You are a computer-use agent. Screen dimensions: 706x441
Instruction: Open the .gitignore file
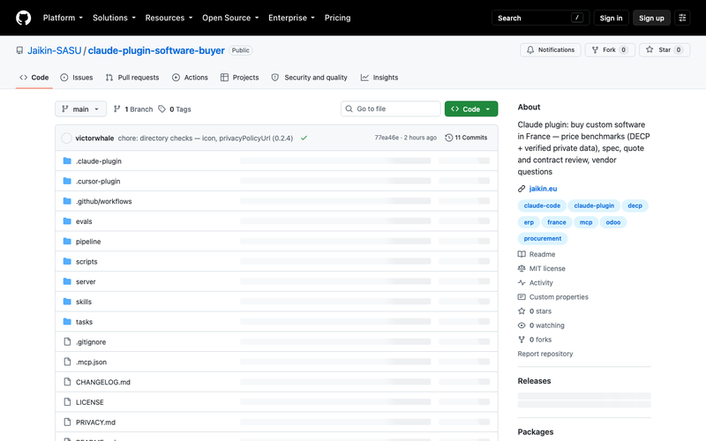tap(91, 342)
